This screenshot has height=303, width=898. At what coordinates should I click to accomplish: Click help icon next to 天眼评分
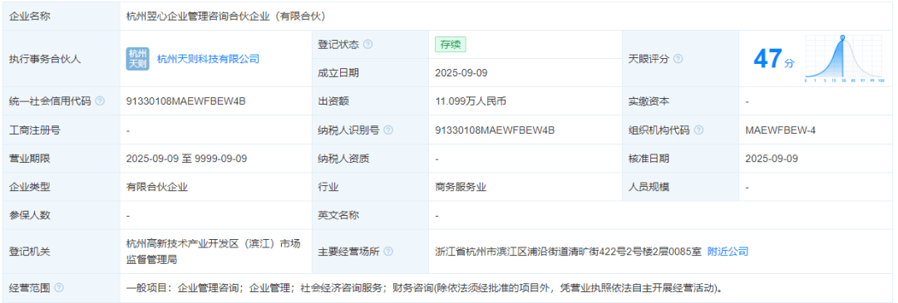[x=678, y=59]
